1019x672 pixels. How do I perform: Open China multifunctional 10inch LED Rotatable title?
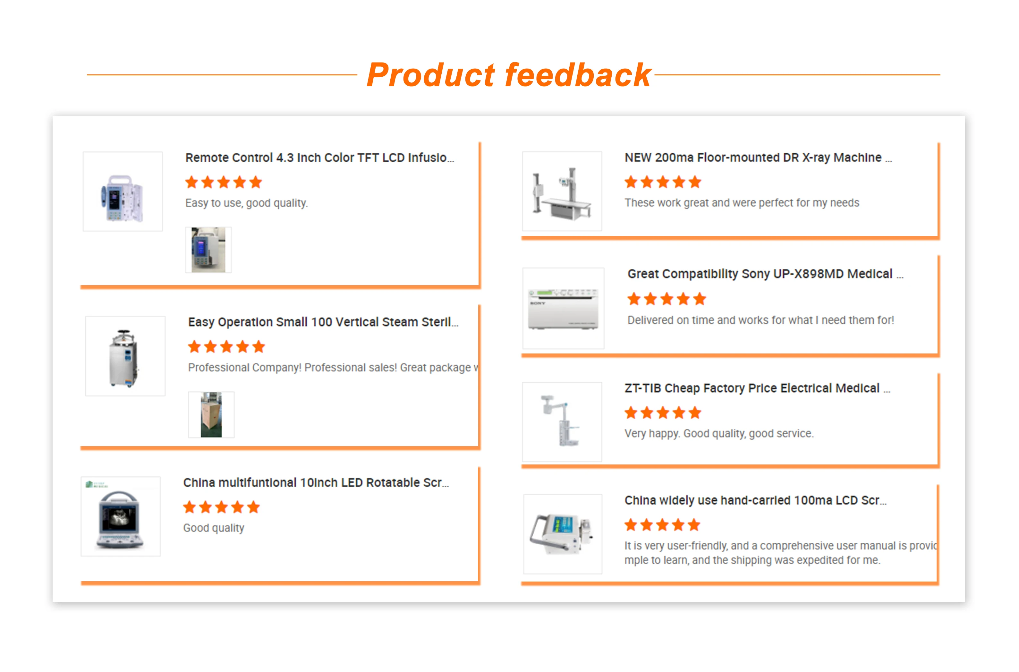coord(316,482)
